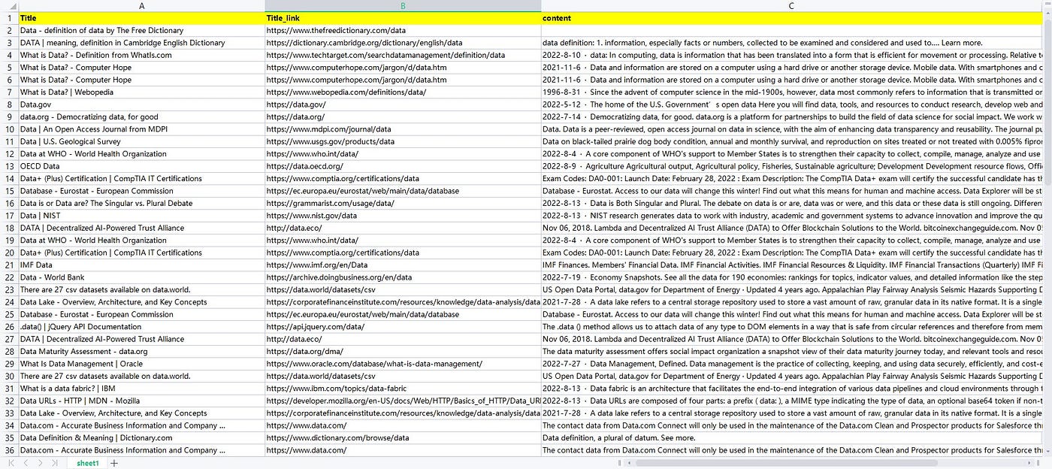Click the select-all corner above row 1

(9, 6)
